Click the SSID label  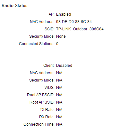tap(49, 29)
